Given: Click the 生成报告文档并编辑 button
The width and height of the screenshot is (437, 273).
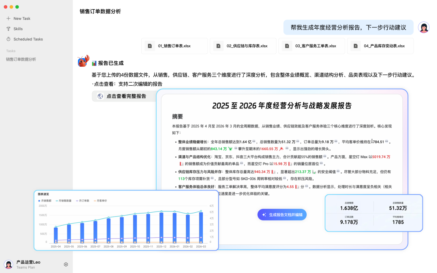Looking at the screenshot, I should point(282,214).
